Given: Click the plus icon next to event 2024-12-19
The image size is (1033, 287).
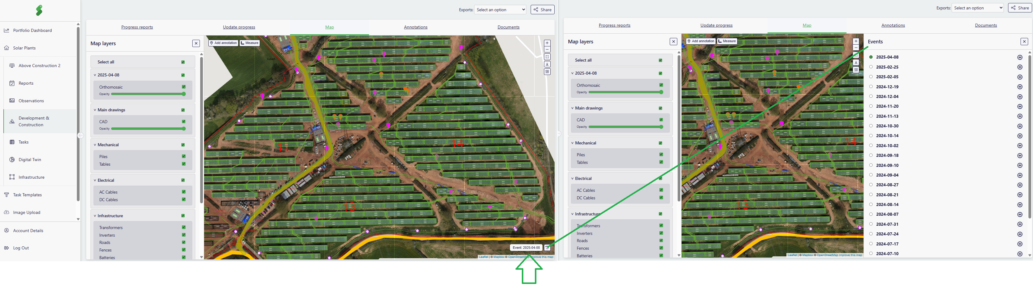Looking at the screenshot, I should click(x=1020, y=87).
